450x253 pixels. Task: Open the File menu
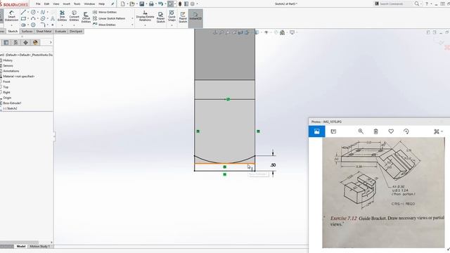pos(38,4)
